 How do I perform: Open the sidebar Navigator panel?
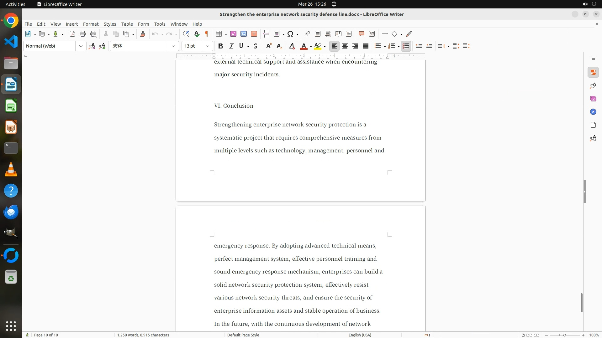[x=593, y=112]
